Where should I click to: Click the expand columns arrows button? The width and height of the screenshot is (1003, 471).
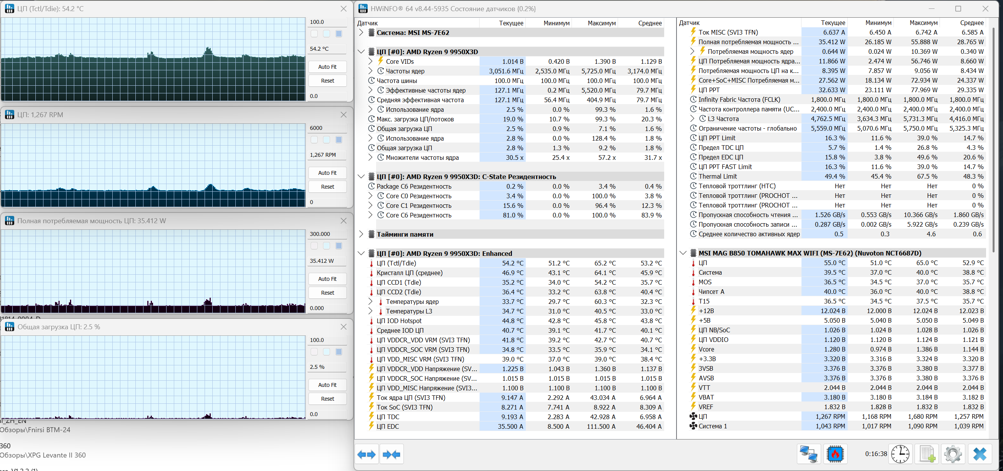(367, 454)
